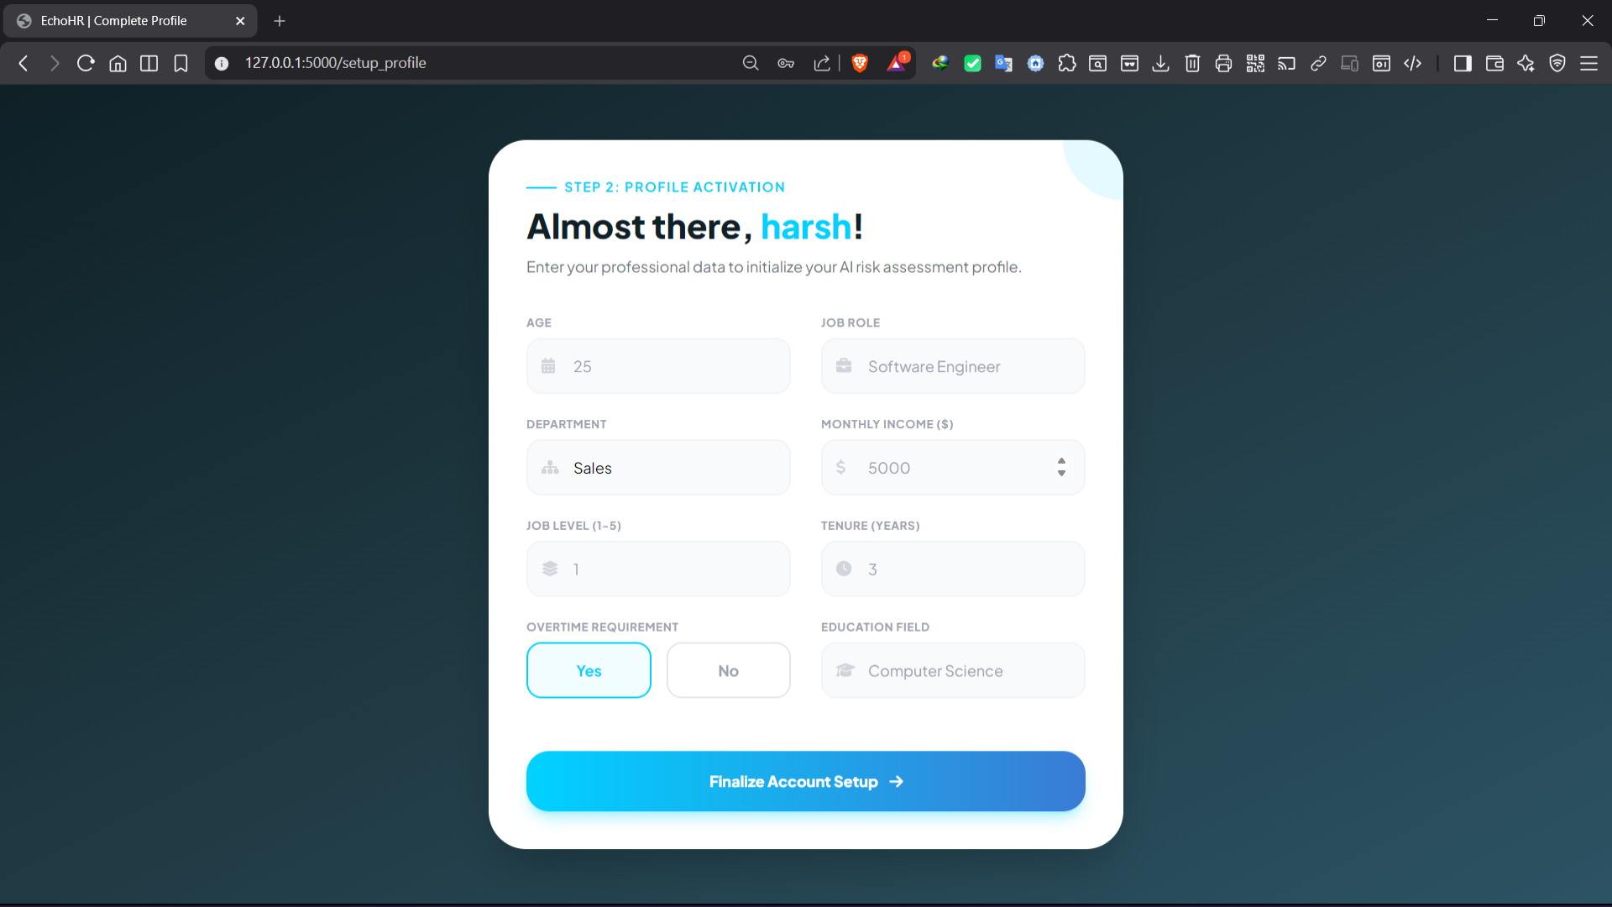The width and height of the screenshot is (1612, 907).
Task: Click Finalize Account Setup
Action: 805,781
